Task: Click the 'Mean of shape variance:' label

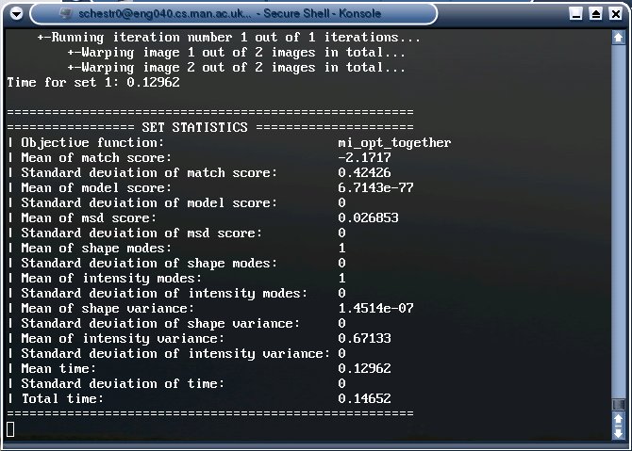Action: [x=108, y=309]
